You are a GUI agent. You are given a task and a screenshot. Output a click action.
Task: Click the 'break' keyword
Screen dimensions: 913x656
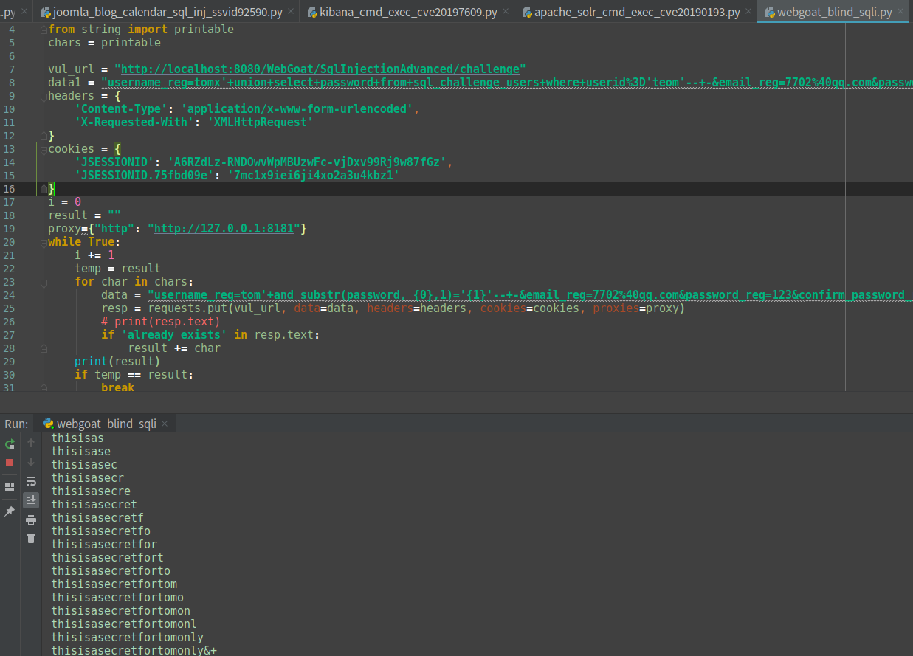pyautogui.click(x=117, y=387)
